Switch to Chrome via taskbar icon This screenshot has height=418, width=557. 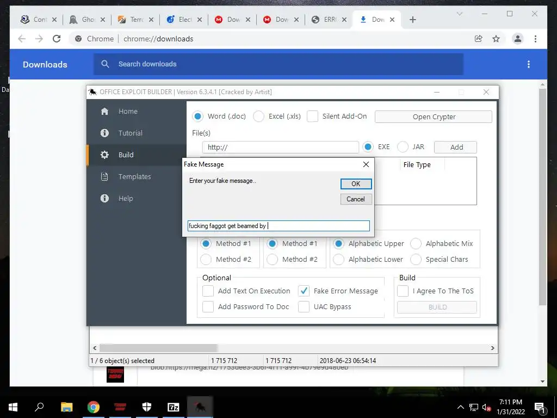click(93, 407)
